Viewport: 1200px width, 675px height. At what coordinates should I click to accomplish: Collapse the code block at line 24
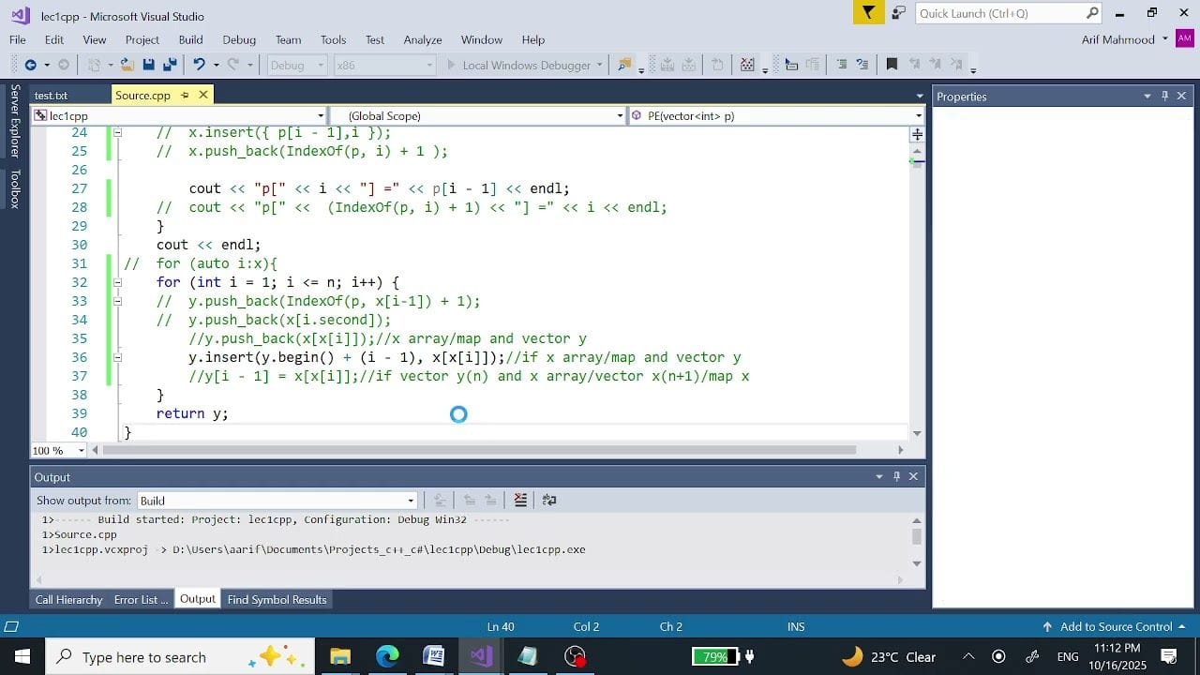coord(117,132)
